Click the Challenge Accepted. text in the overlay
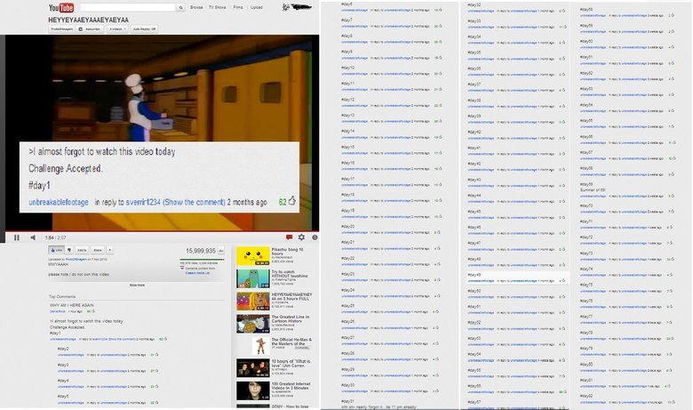 coord(66,168)
